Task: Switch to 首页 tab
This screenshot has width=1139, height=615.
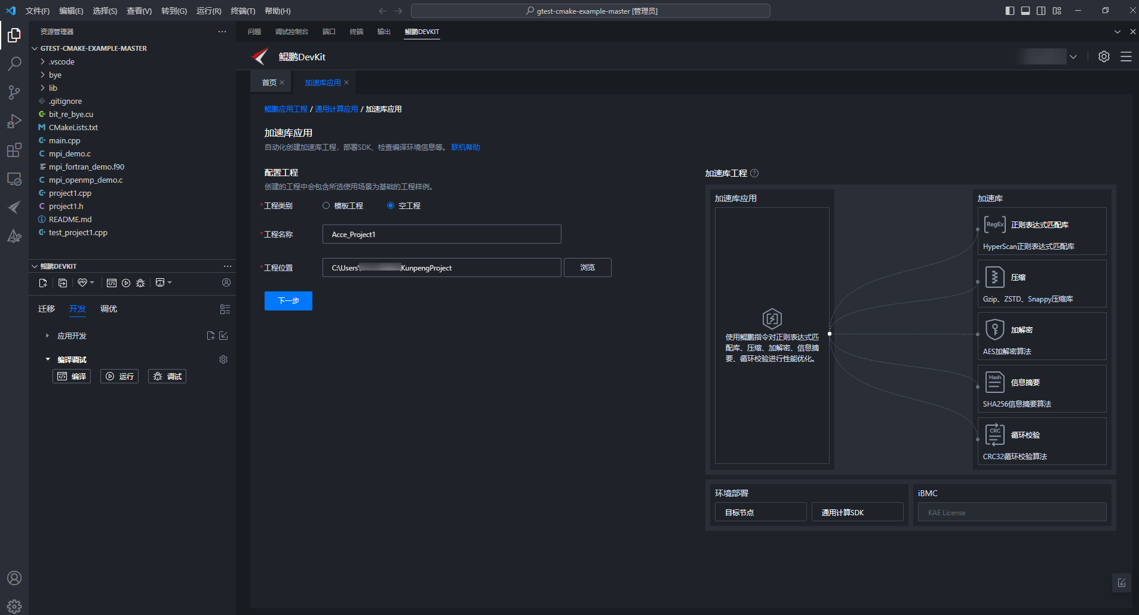Action: (269, 82)
